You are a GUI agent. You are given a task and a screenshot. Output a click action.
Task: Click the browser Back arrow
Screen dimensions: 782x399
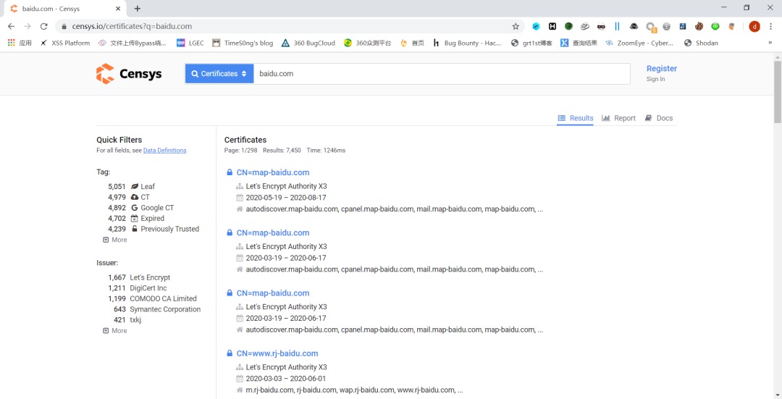point(11,27)
